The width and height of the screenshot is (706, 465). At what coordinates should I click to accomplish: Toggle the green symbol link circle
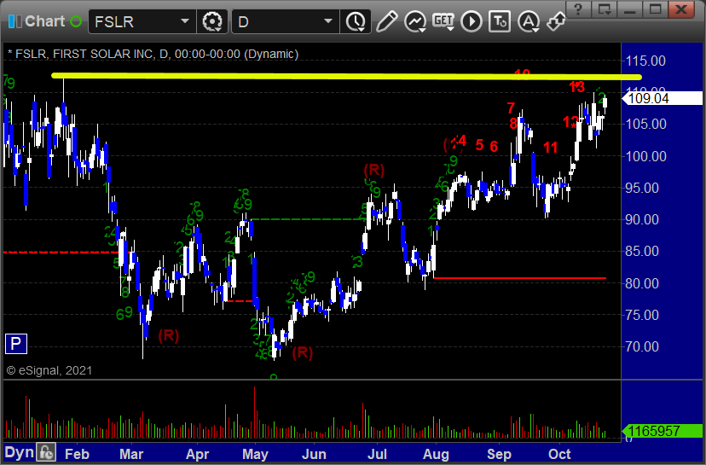76,21
